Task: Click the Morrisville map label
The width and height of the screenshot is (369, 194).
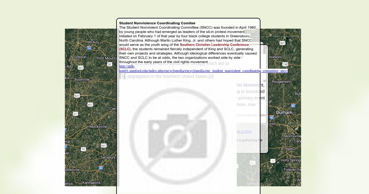Action: pyautogui.click(x=292, y=136)
